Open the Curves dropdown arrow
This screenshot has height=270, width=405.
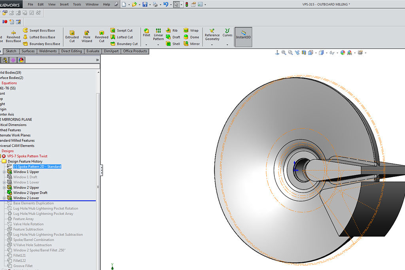pos(227,45)
